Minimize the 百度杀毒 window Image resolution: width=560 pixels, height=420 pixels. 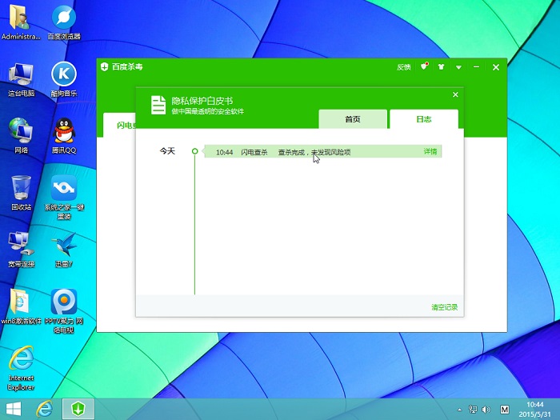click(x=476, y=67)
